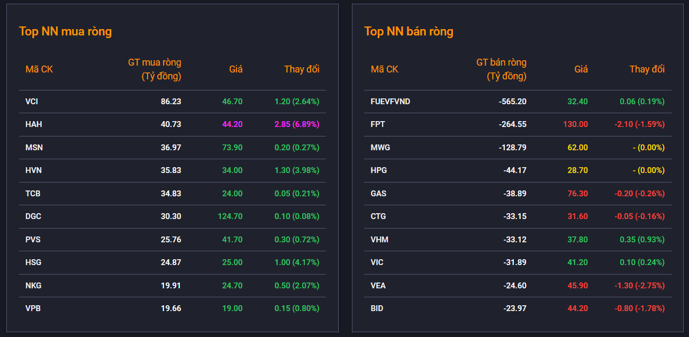Click PVS ticker symbol

(x=33, y=240)
